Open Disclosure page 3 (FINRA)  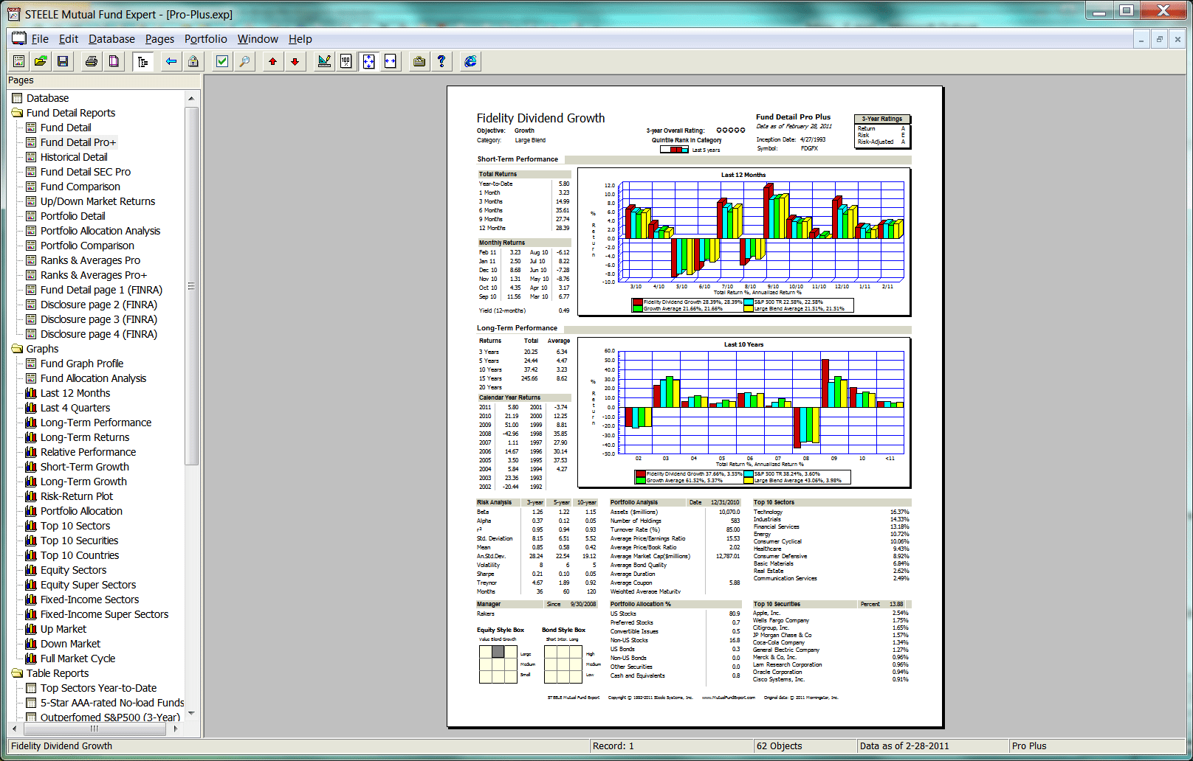(99, 319)
